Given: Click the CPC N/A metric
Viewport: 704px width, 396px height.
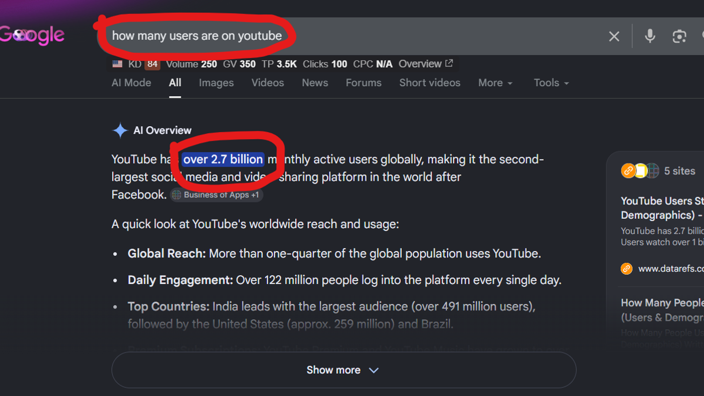Looking at the screenshot, I should pos(373,64).
